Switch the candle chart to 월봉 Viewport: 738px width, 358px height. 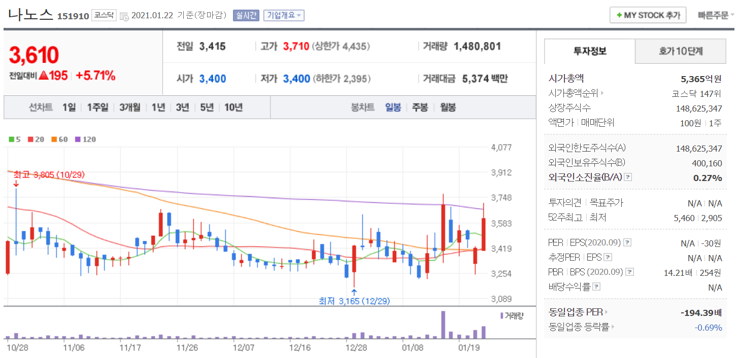(448, 108)
